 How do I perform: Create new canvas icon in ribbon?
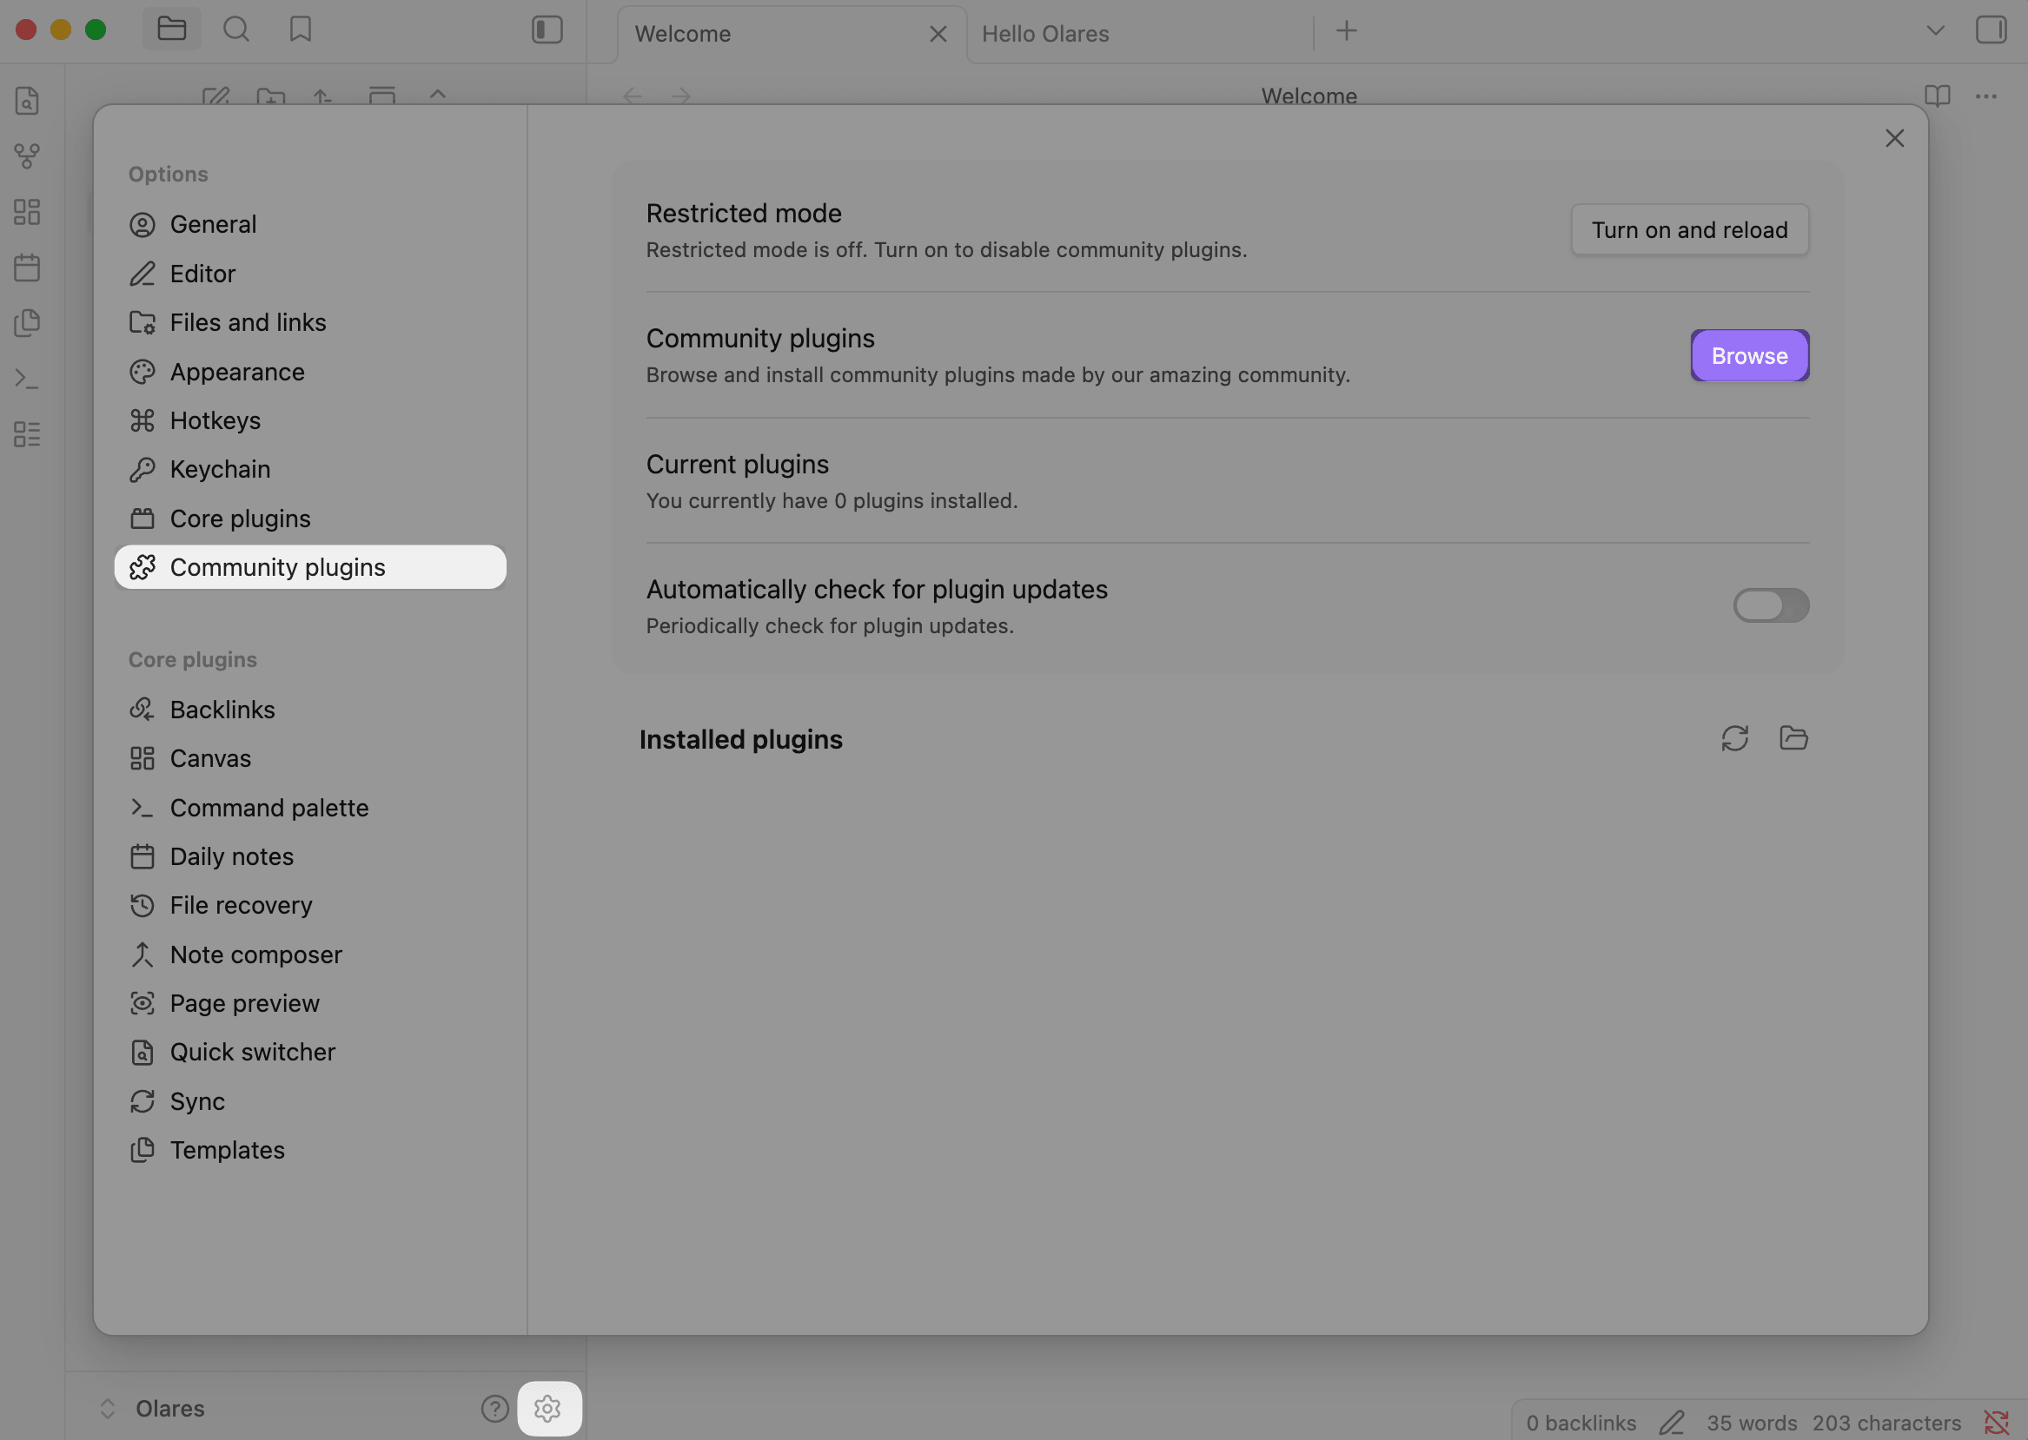(x=28, y=211)
